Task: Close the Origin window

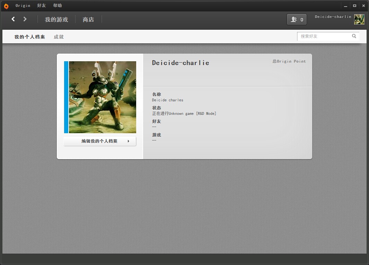Action: point(363,6)
